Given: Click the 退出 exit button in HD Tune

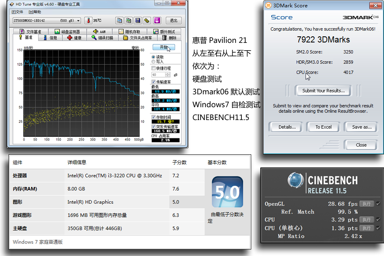Looking at the screenshot, I should [174, 20].
